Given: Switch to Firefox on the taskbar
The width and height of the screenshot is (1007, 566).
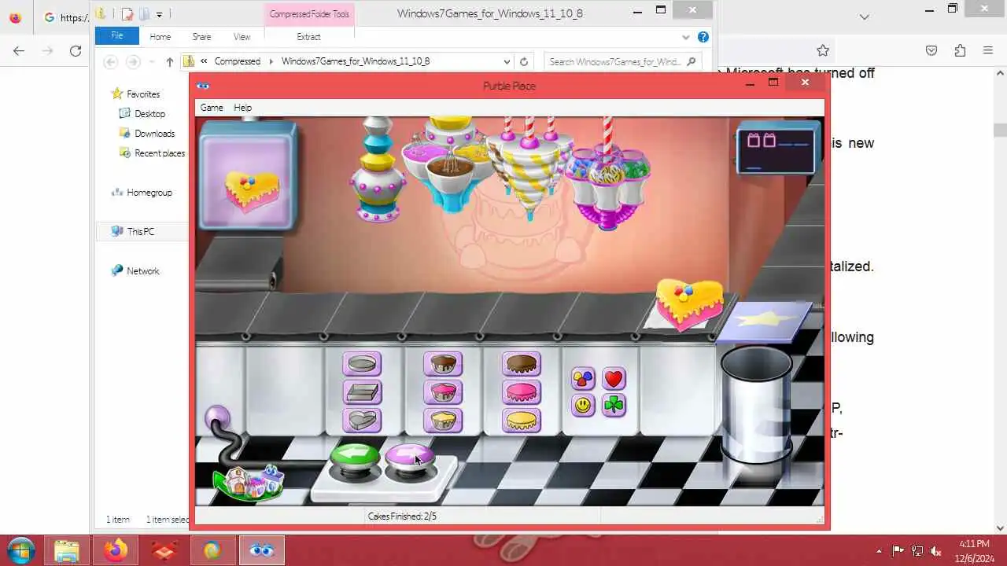Looking at the screenshot, I should [116, 550].
